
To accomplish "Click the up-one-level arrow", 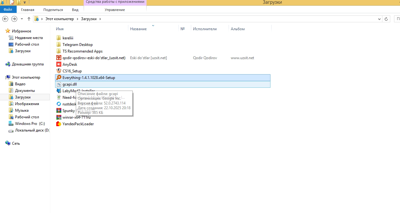I will click(x=29, y=19).
